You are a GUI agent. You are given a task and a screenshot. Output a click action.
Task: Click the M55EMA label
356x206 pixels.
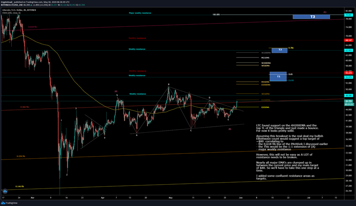[265, 82]
